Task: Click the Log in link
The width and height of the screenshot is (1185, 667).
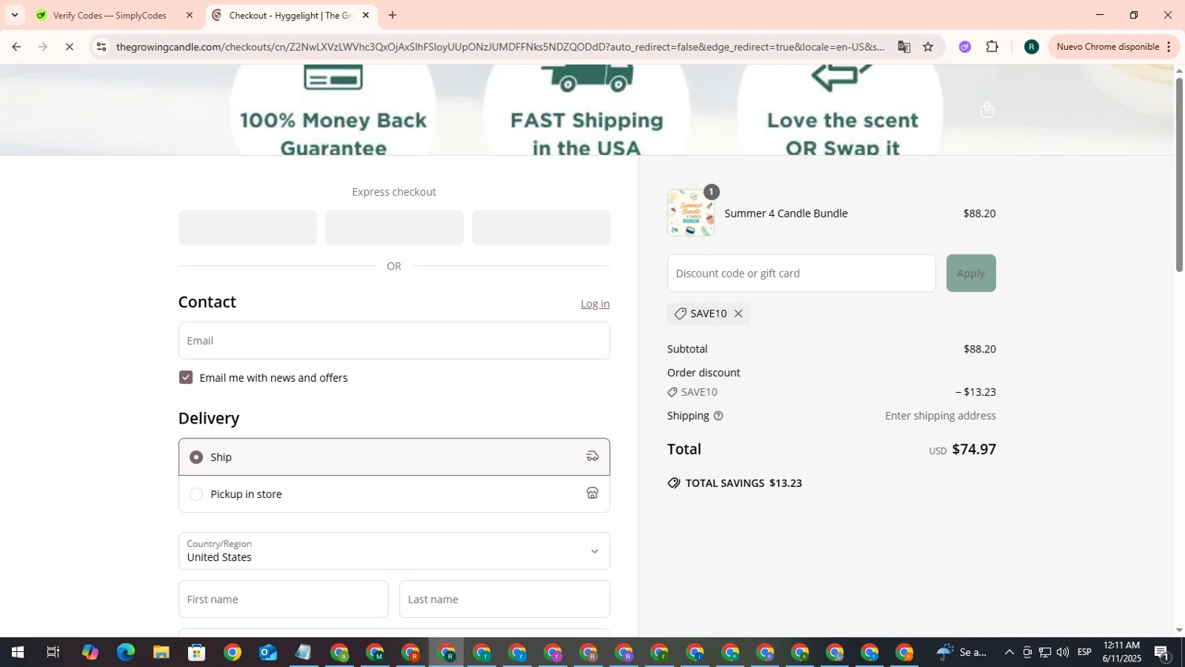Action: pyautogui.click(x=595, y=303)
